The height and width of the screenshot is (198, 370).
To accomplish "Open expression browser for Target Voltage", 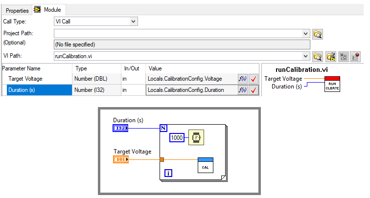I will click(x=242, y=79).
